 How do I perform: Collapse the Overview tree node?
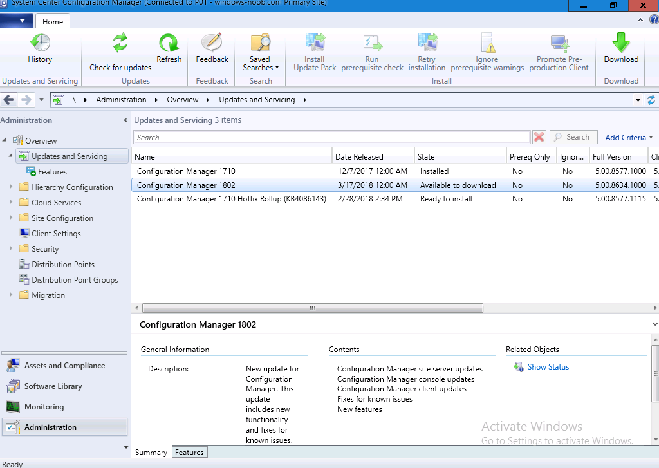(x=5, y=140)
